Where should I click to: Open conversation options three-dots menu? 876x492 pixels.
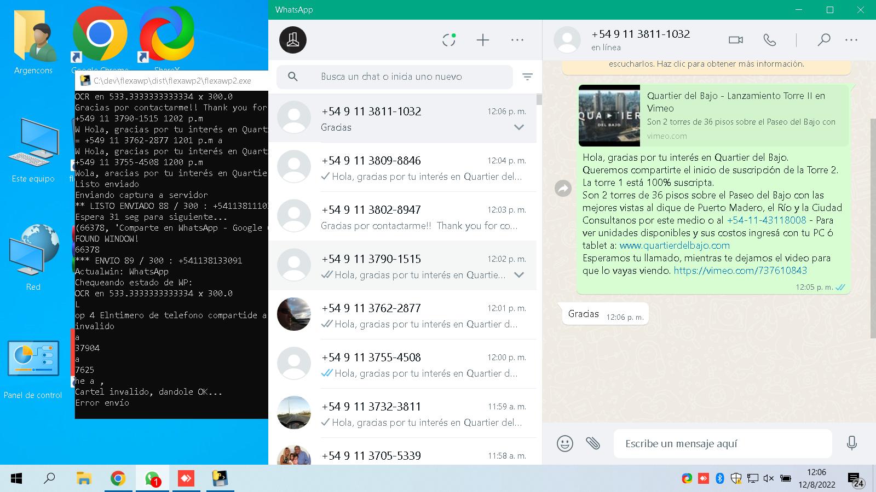pyautogui.click(x=851, y=40)
